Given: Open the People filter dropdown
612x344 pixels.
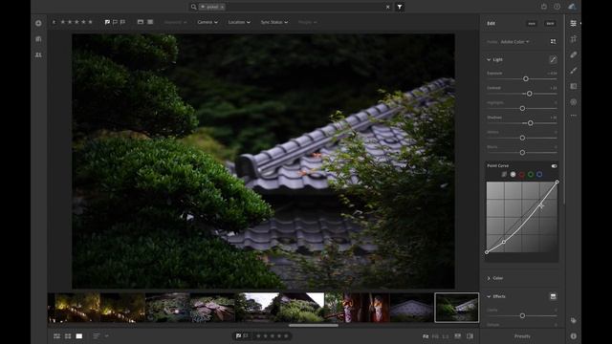Looking at the screenshot, I should tap(307, 22).
